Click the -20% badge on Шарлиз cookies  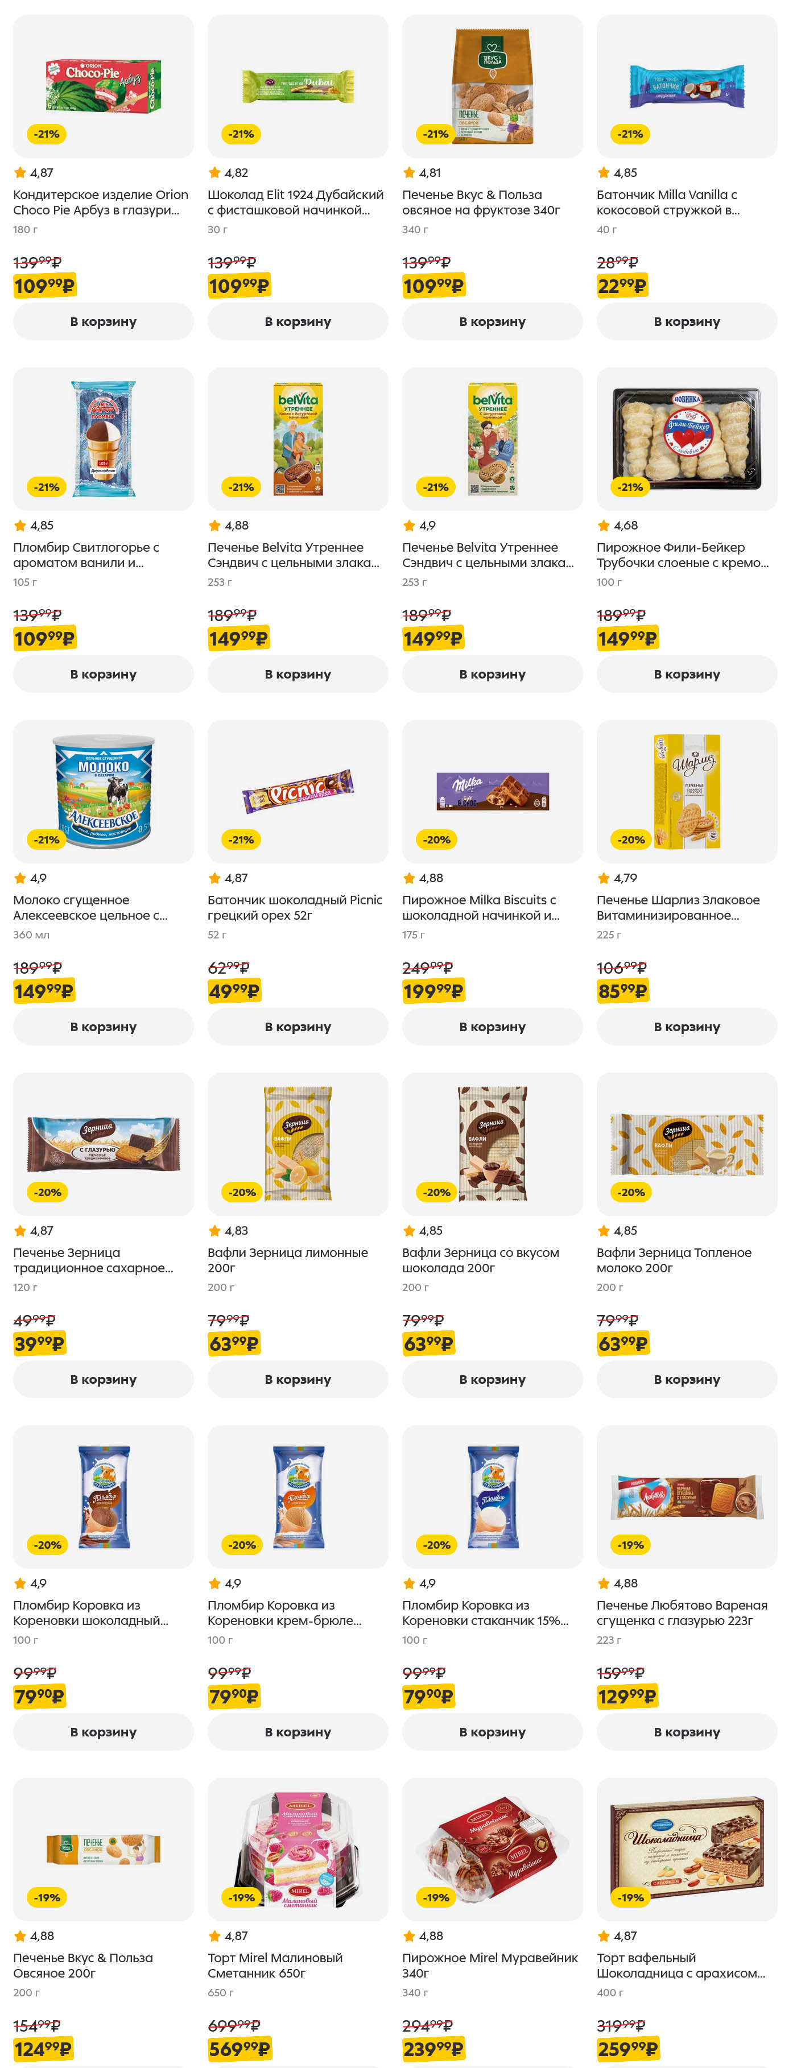tap(631, 839)
